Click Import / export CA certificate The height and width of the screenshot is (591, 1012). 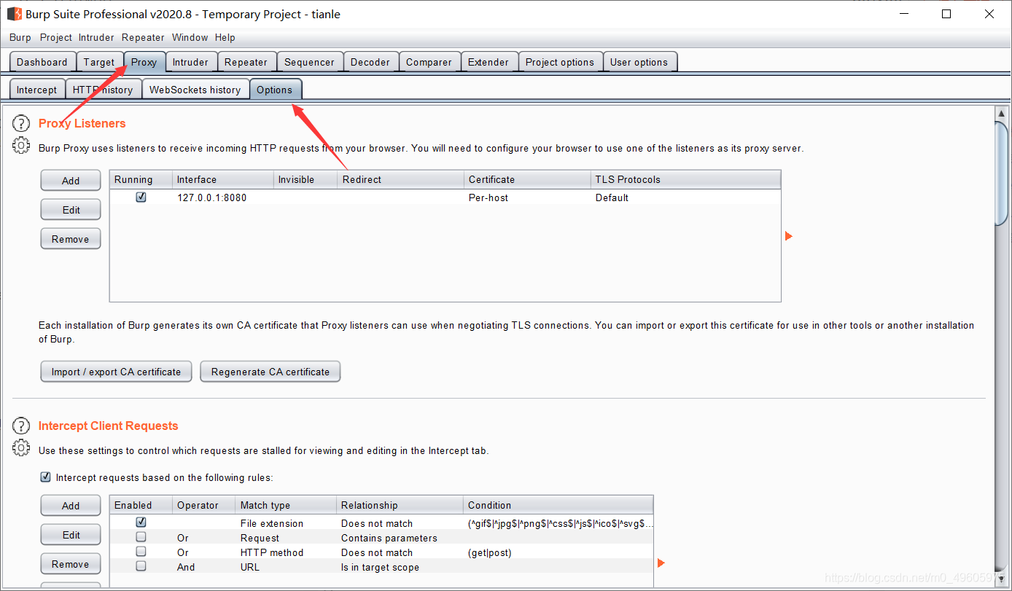[x=116, y=372]
